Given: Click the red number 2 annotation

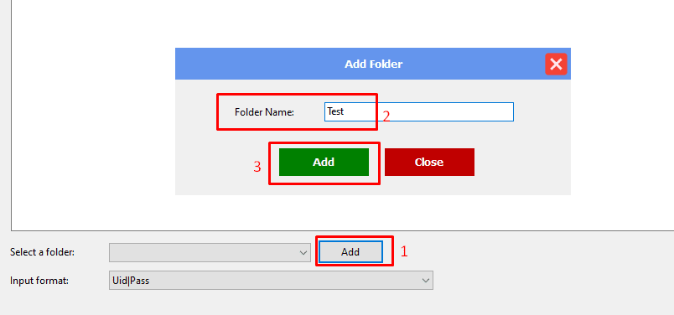Looking at the screenshot, I should 386,116.
